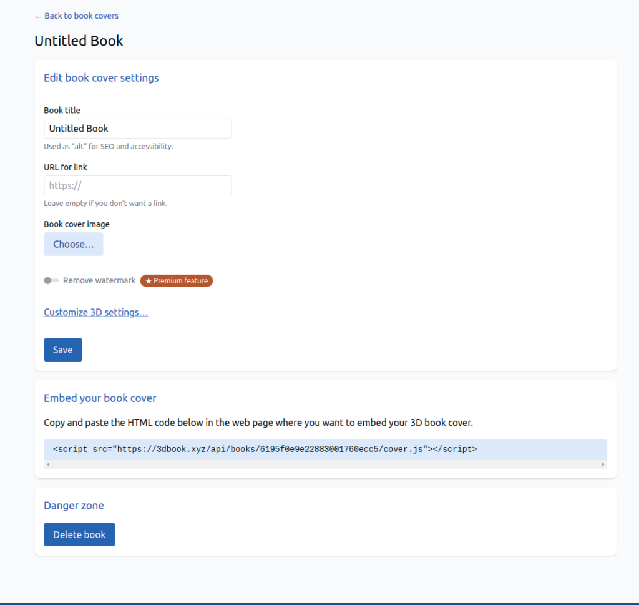Toggle the Remove watermark switch
Viewport: 639px width, 605px height.
pyautogui.click(x=51, y=281)
